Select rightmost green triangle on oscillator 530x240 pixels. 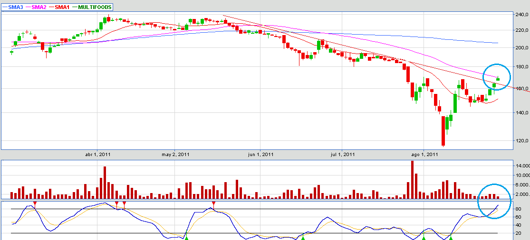click(451, 237)
